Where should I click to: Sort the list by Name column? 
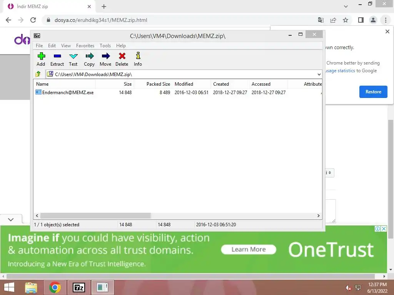coord(65,84)
